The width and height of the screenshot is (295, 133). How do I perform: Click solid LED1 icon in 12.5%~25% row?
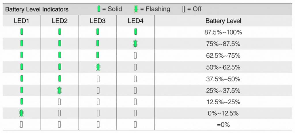click(x=22, y=101)
